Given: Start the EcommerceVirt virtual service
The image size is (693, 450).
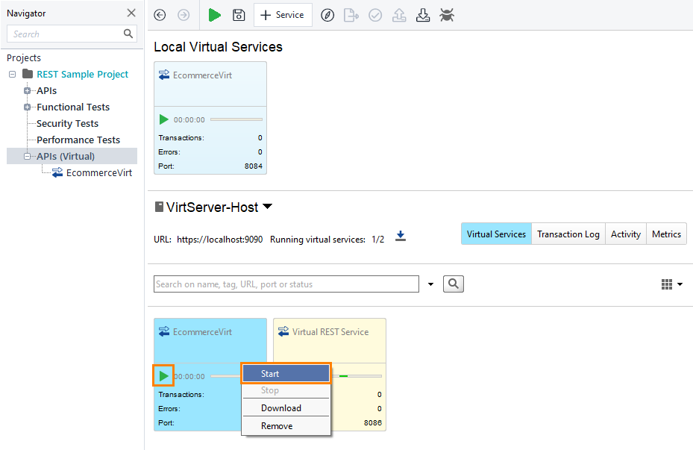Looking at the screenshot, I should pos(163,375).
